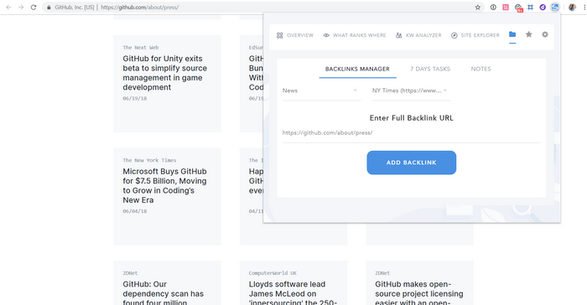This screenshot has width=587, height=305.
Task: Open GitHub: Our dependency scan article
Action: [x=164, y=293]
